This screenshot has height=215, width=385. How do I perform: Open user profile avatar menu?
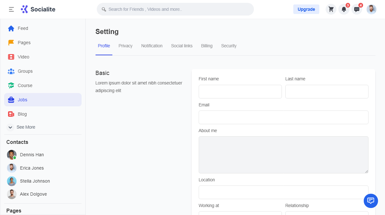pos(371,9)
